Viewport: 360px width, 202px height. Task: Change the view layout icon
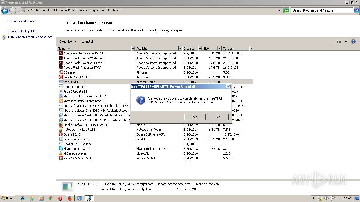coord(339,42)
